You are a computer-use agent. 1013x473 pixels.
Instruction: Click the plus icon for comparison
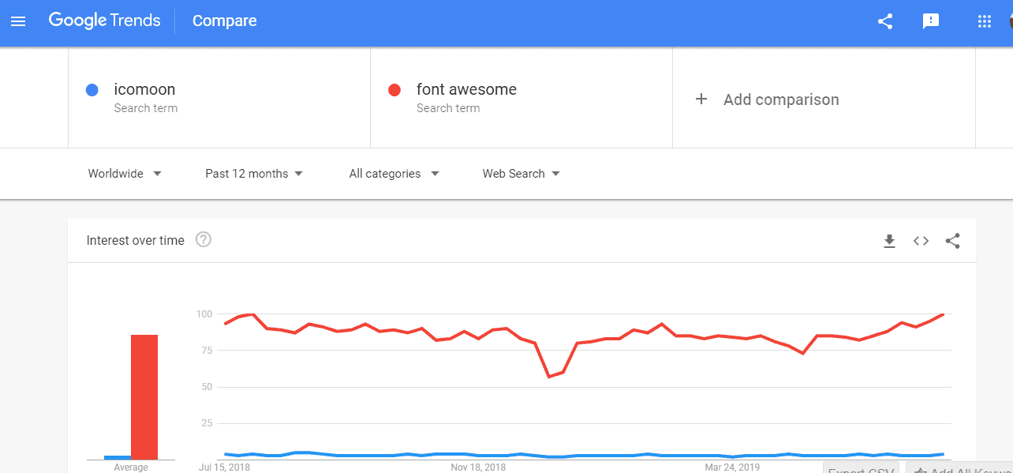click(x=701, y=99)
